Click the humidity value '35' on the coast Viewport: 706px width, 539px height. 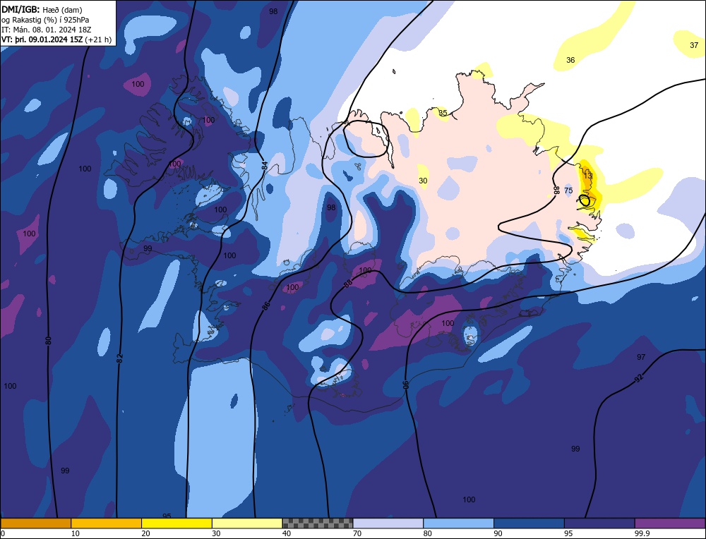click(443, 113)
